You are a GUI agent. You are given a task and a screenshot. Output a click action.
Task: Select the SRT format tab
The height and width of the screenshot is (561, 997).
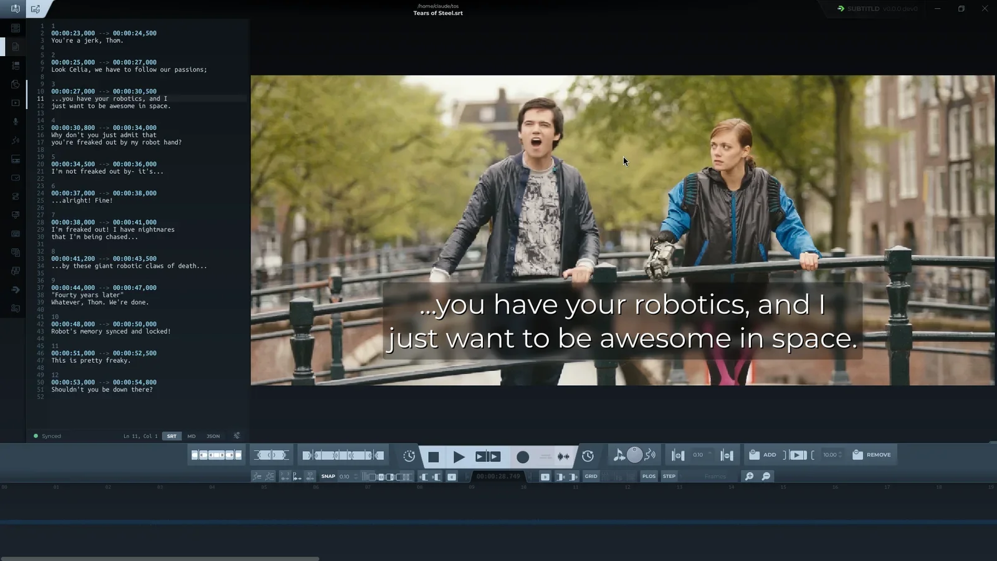171,436
